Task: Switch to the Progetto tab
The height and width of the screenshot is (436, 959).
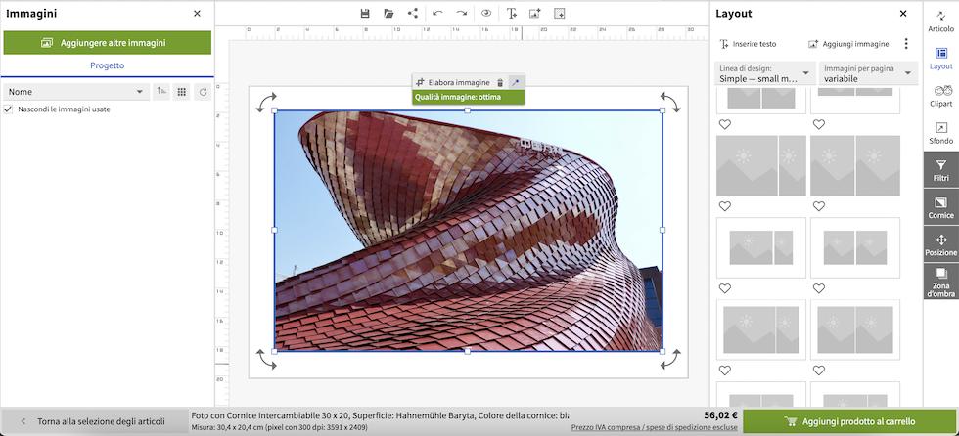Action: tap(107, 65)
